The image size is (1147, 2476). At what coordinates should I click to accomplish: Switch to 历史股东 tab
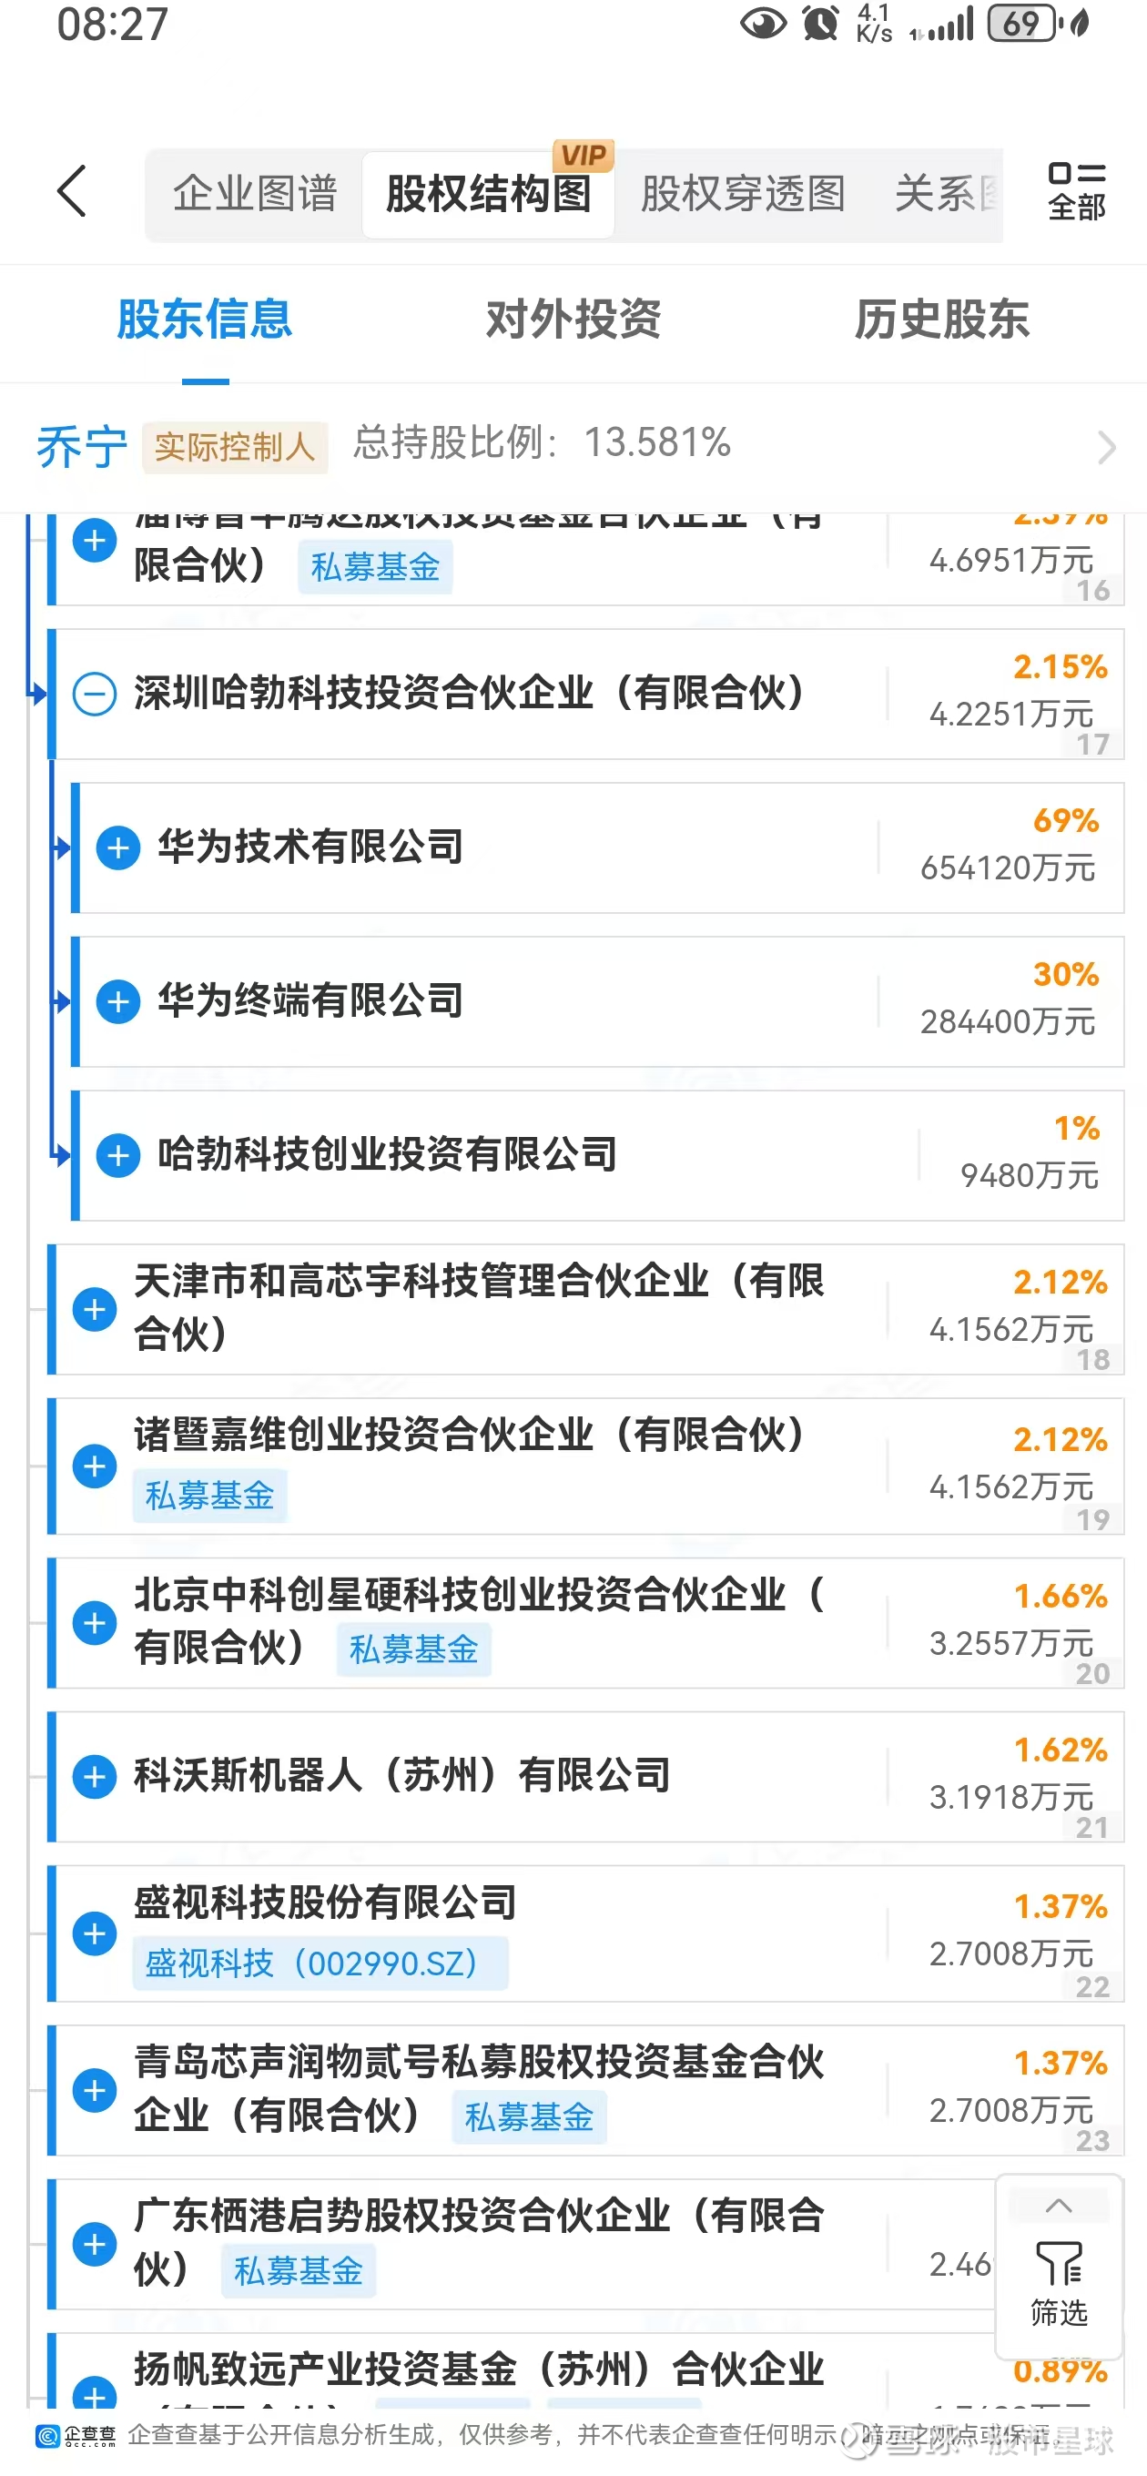(941, 320)
